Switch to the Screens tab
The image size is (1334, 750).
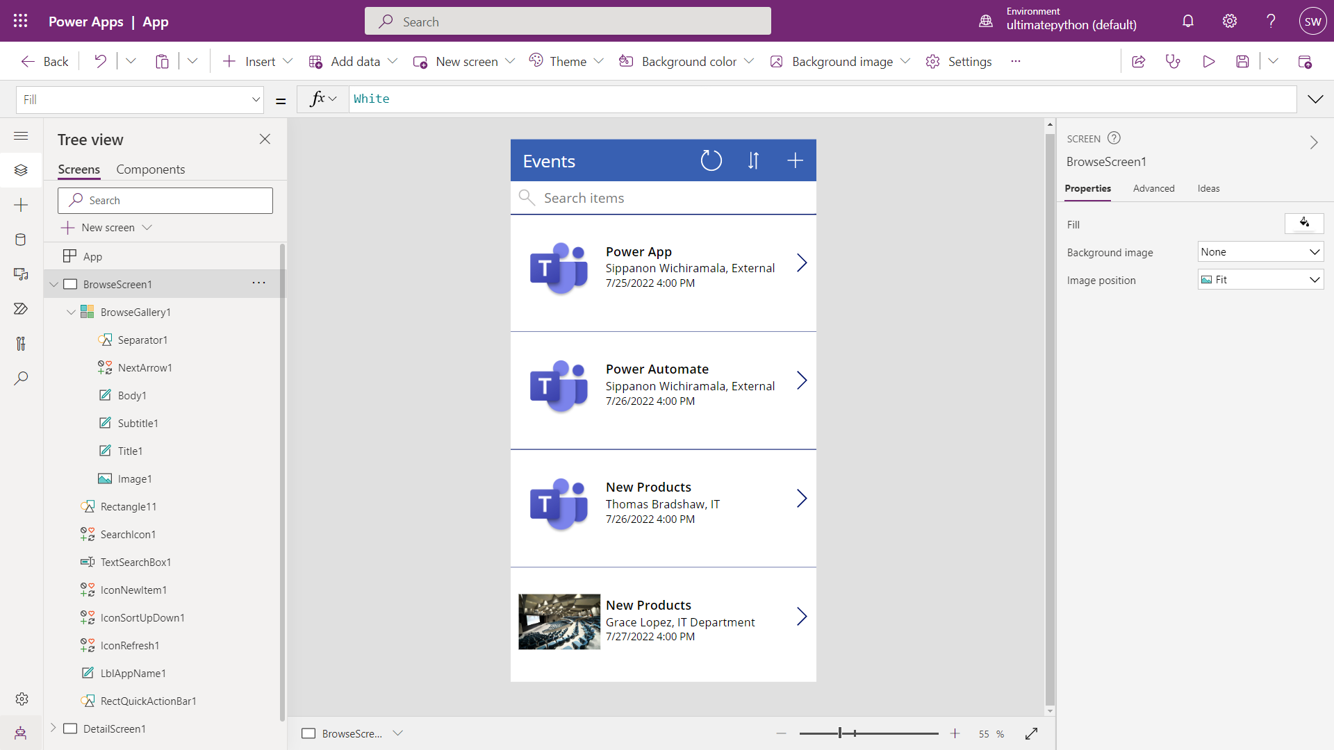[79, 169]
